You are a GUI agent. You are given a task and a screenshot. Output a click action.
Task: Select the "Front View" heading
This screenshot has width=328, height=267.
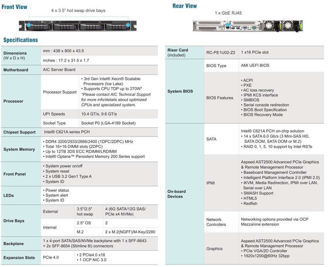point(14,7)
